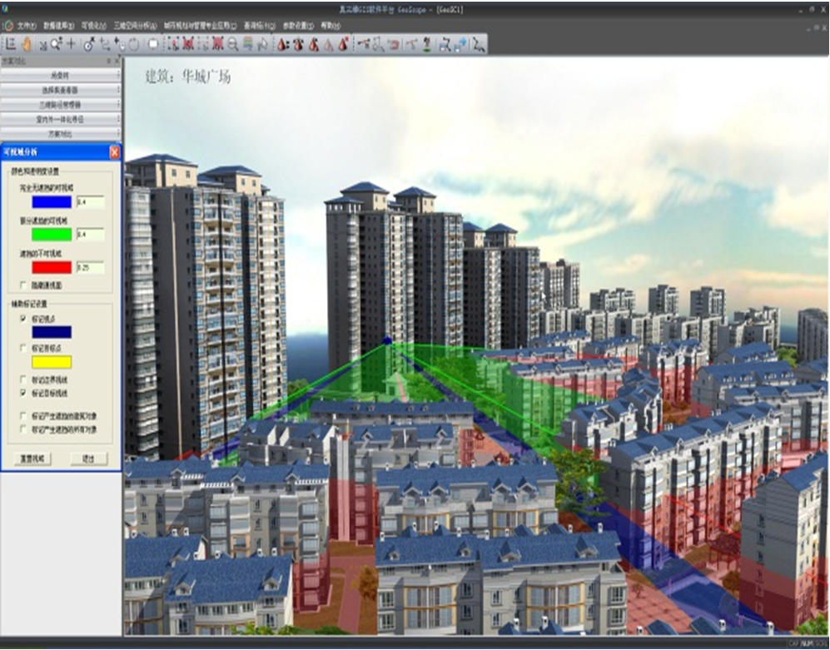Open the 三维空间分析 menu
This screenshot has height=650, width=830.
pyautogui.click(x=134, y=26)
